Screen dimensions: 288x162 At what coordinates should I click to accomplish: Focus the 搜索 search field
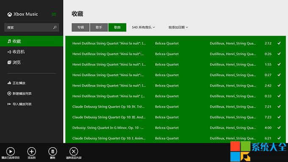32,28
